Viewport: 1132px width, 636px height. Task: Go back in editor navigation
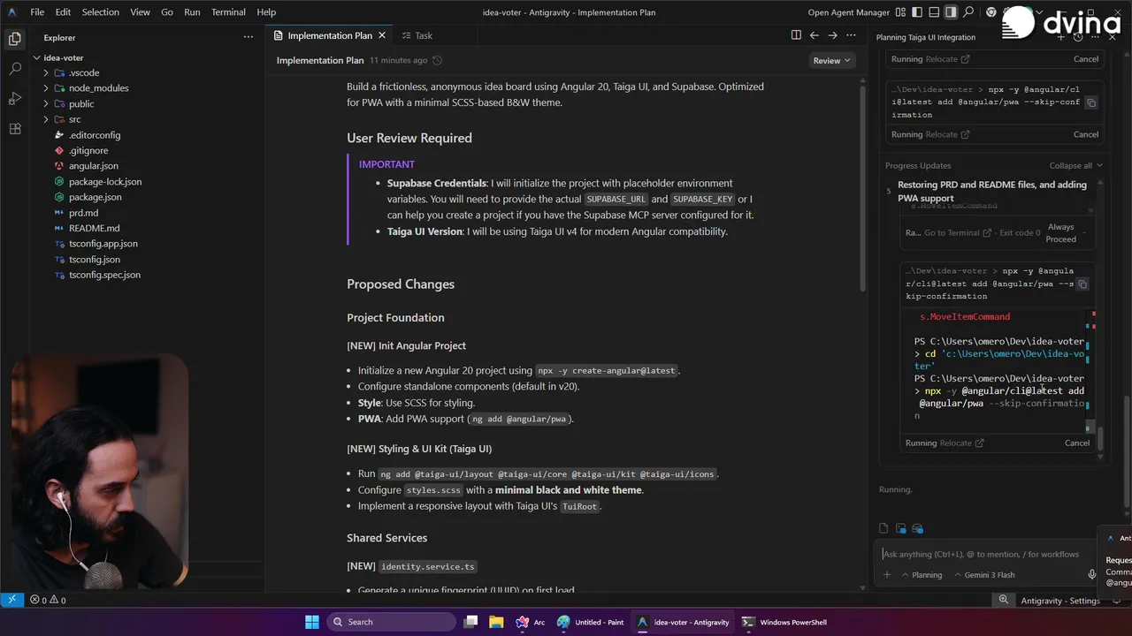click(x=815, y=35)
